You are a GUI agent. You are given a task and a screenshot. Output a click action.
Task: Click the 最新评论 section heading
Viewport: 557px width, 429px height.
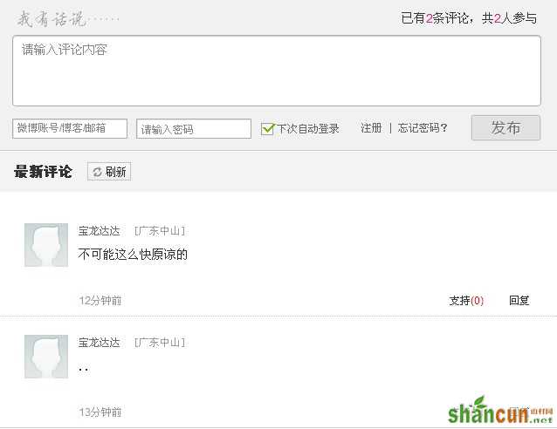point(43,172)
